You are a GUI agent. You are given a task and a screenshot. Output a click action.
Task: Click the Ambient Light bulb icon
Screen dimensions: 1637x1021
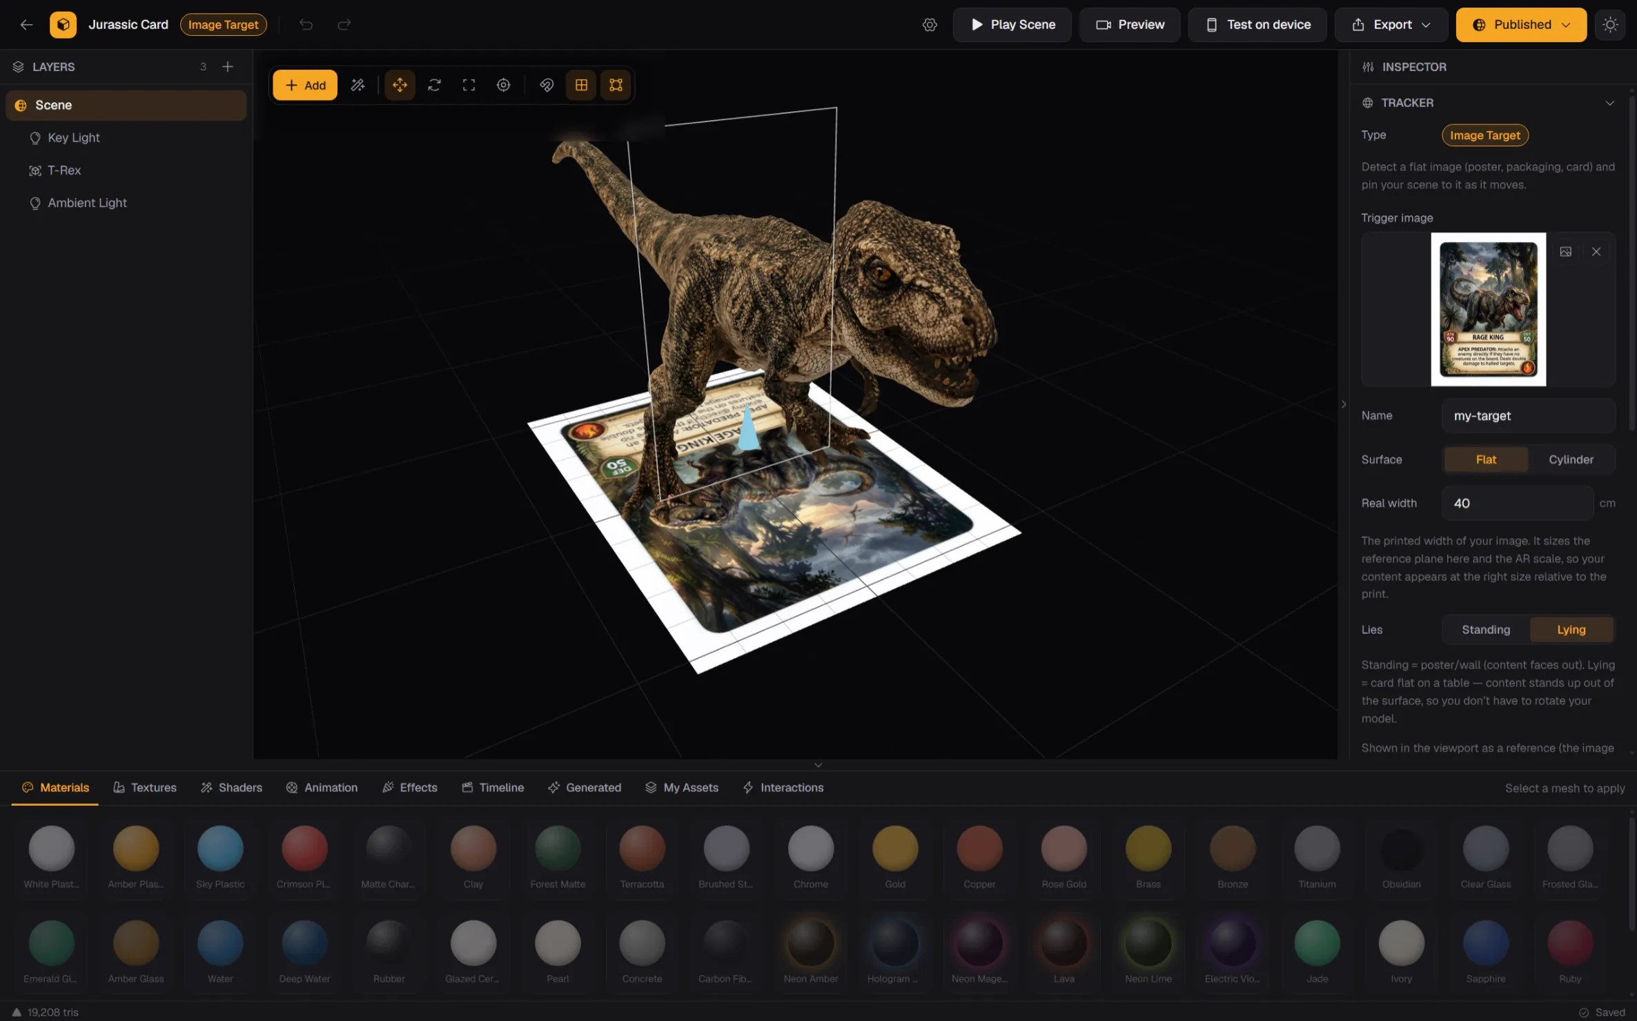[x=35, y=203]
